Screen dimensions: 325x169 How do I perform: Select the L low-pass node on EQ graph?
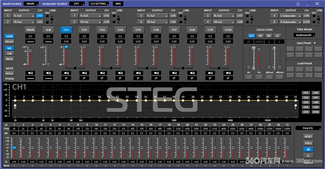[x=296, y=106]
